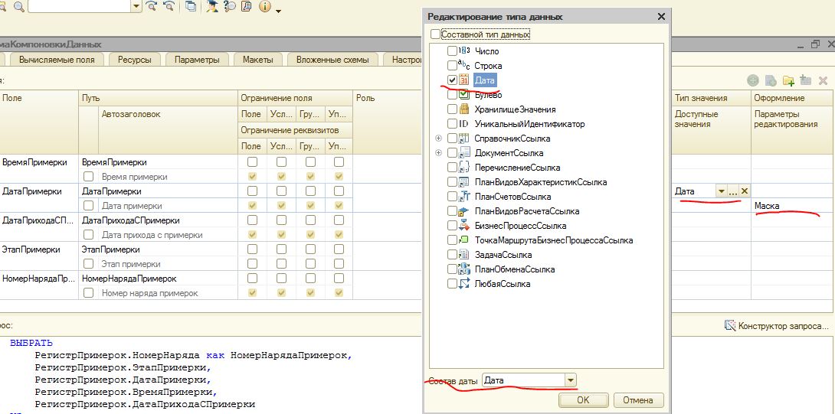Viewport: 835px width, 414px height.
Task: Select the ПланОбменаСсылка type icon
Action: (x=463, y=269)
